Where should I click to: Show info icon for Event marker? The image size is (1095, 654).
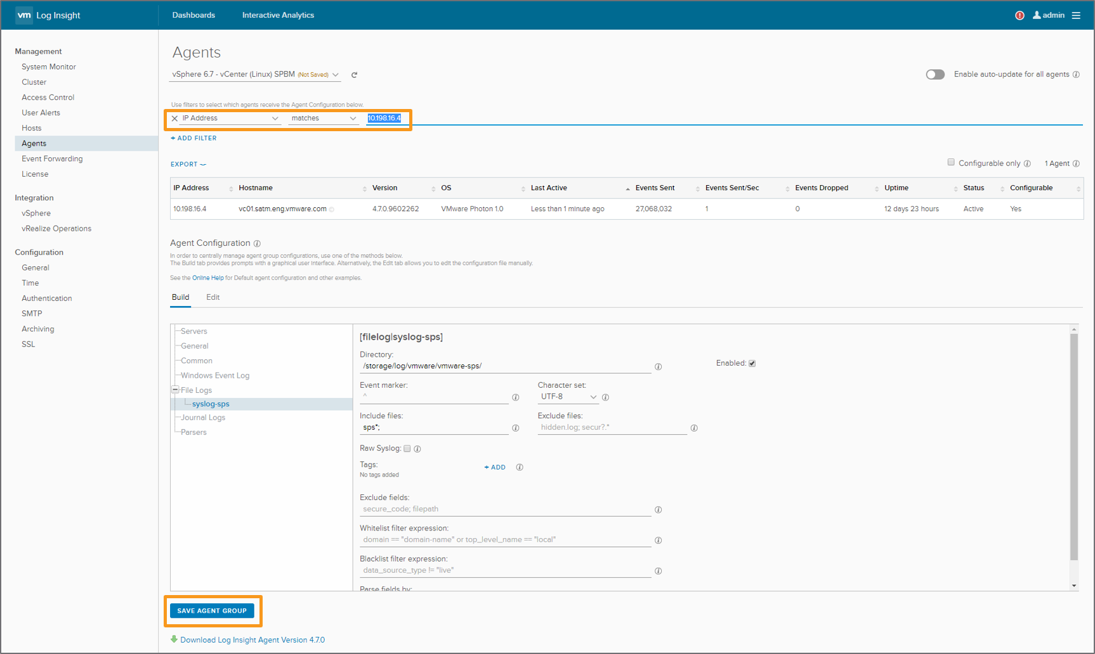pos(515,397)
